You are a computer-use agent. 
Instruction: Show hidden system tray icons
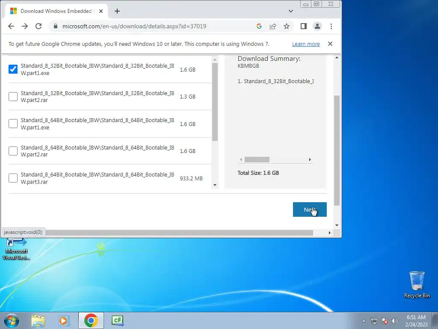coord(364,321)
